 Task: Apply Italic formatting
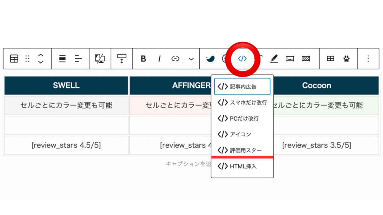159,59
